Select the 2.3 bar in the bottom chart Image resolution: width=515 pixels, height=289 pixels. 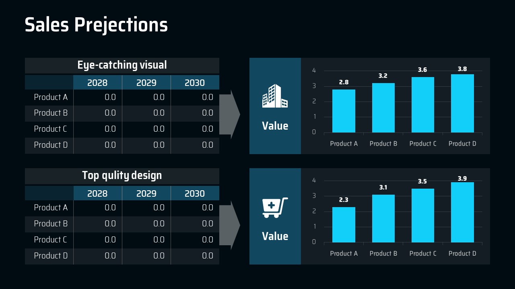344,224
